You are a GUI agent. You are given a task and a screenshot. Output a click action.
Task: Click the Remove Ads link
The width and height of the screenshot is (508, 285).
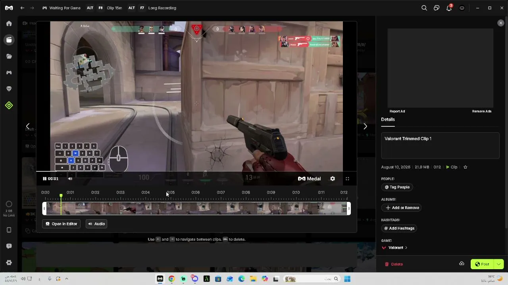[482, 111]
